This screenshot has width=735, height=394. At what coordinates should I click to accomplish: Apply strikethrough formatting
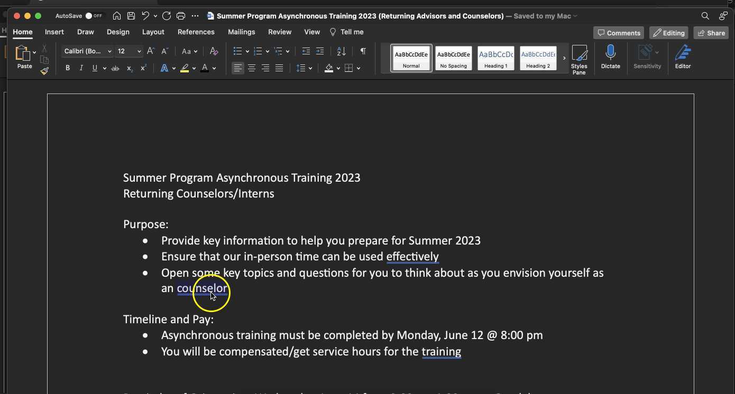pyautogui.click(x=115, y=68)
